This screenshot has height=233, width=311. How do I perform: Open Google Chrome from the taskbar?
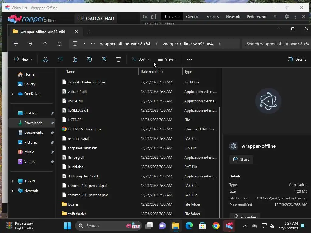tap(216, 226)
